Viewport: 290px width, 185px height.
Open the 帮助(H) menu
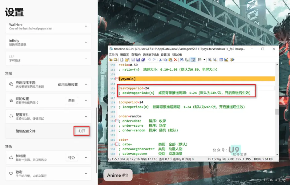click(x=177, y=55)
